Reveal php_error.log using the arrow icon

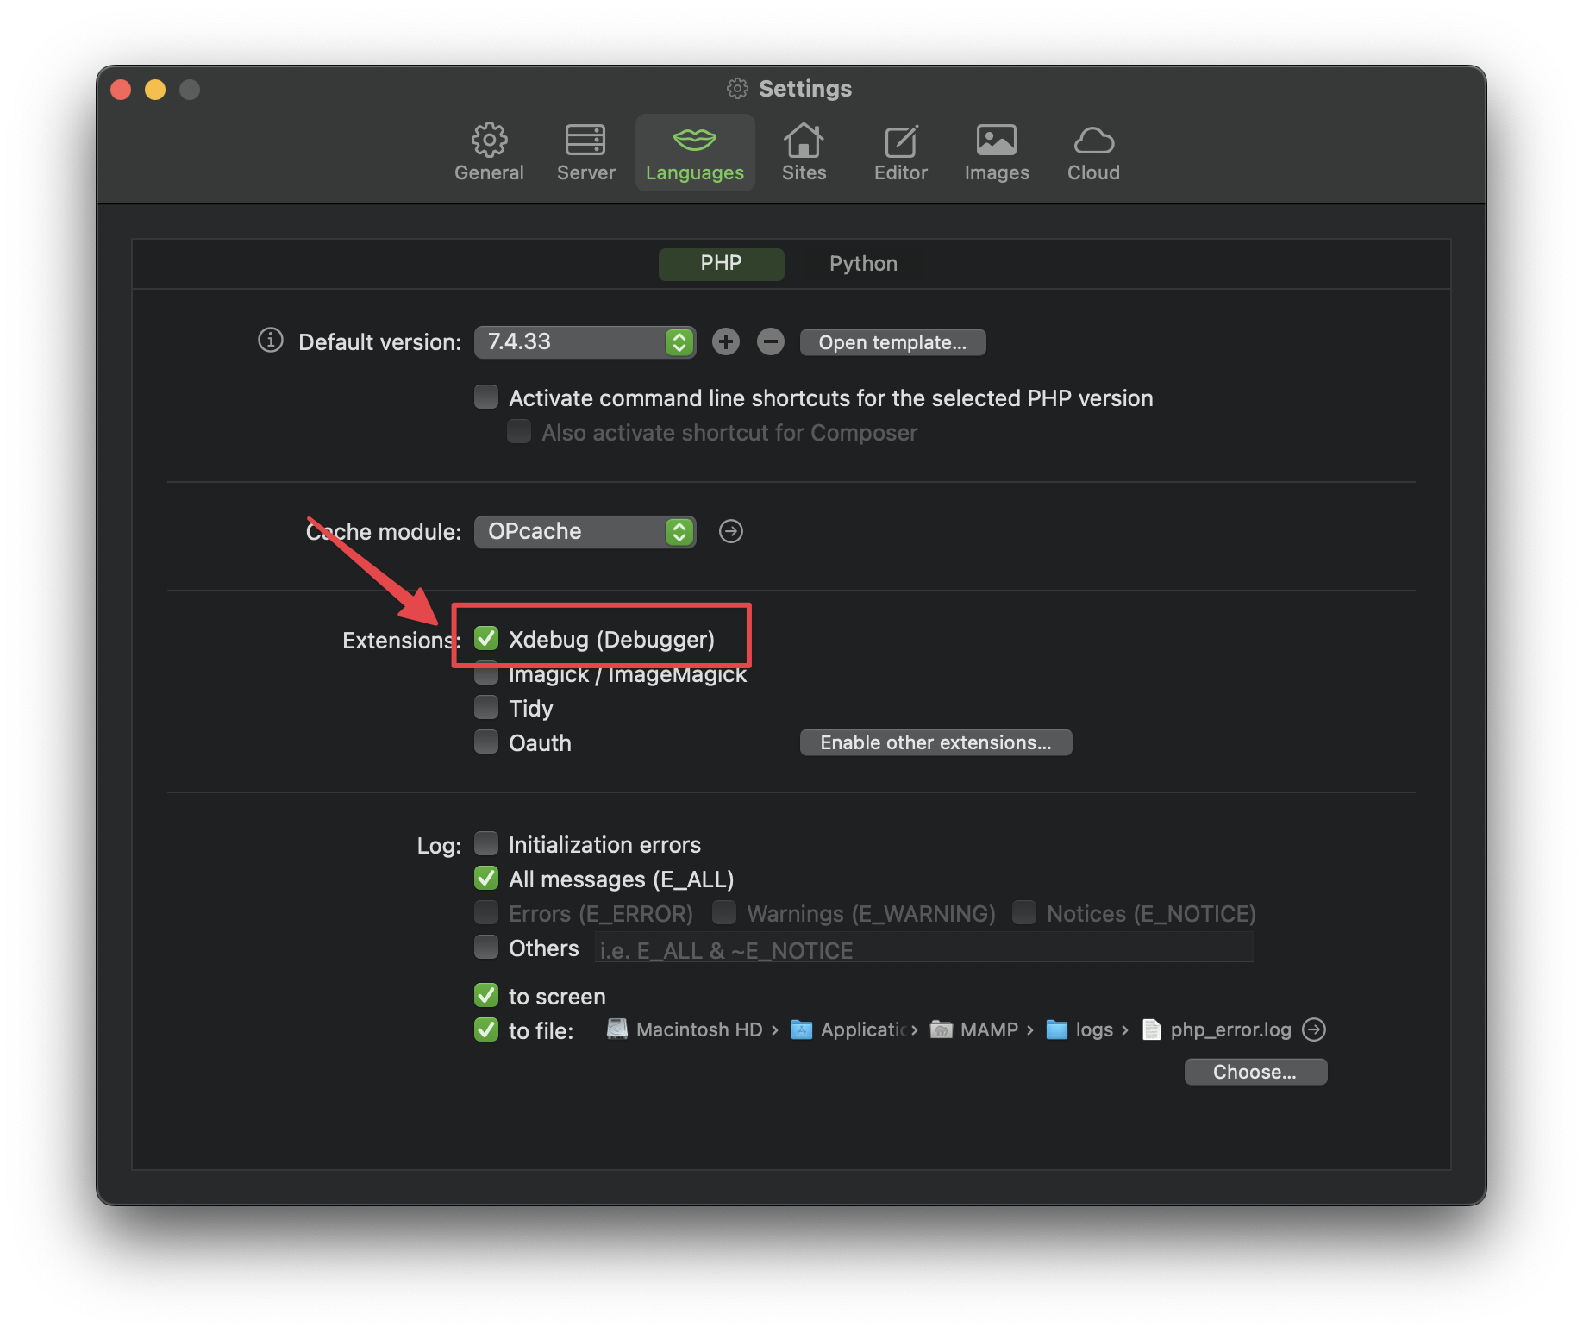tap(1314, 1029)
